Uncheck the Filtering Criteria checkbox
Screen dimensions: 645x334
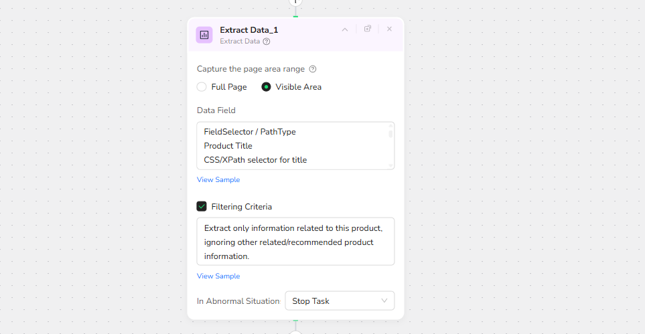coord(202,207)
